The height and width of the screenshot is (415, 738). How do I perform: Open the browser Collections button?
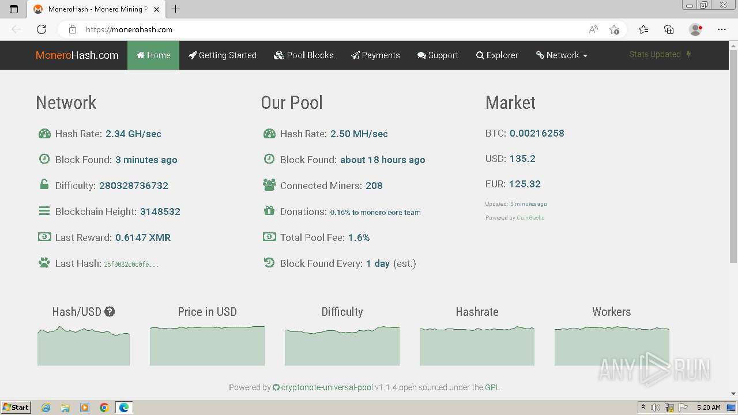pos(669,29)
